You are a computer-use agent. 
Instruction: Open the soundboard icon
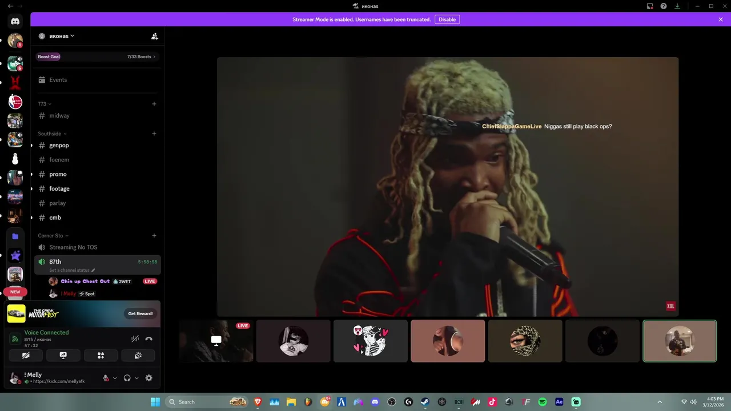138,355
